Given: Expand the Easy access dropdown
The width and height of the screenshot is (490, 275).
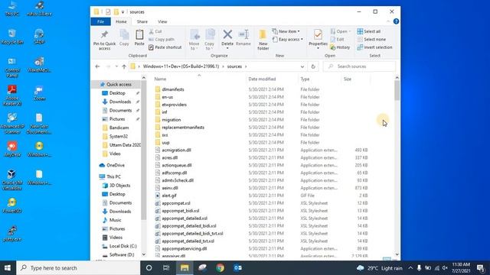Looking at the screenshot, I should pos(302,39).
